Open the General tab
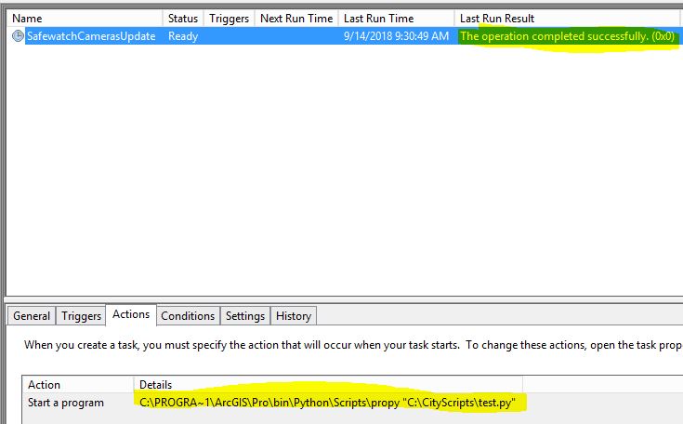This screenshot has width=683, height=424. pos(32,316)
